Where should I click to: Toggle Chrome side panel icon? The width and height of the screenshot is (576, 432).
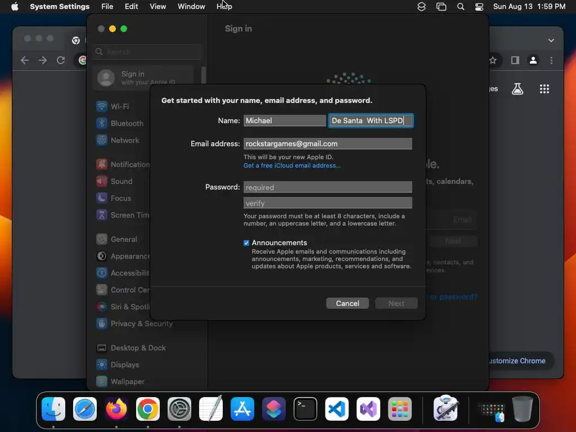(515, 60)
